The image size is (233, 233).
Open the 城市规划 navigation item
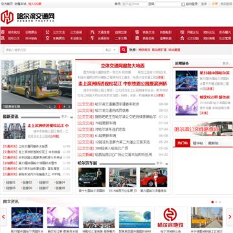[14, 32]
